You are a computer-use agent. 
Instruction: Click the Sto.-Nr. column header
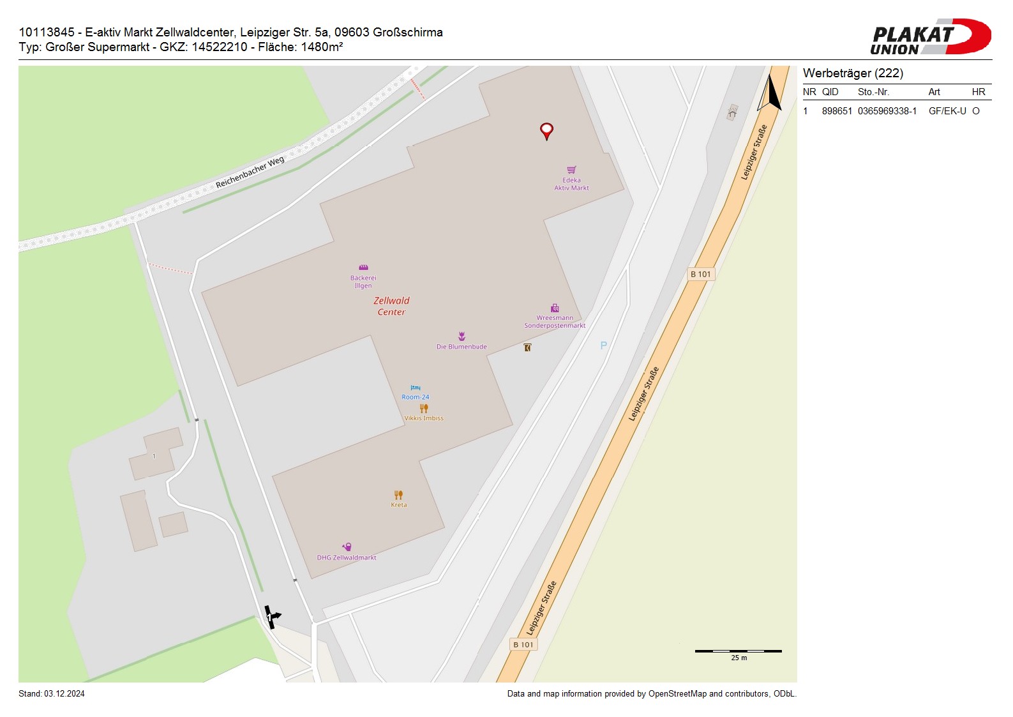[x=873, y=92]
